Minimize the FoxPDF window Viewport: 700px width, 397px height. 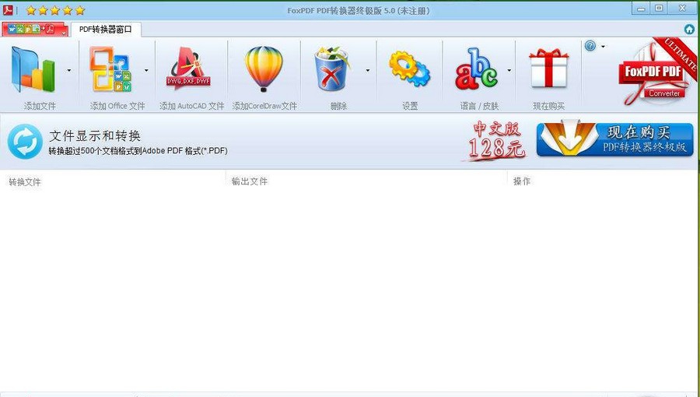641,9
